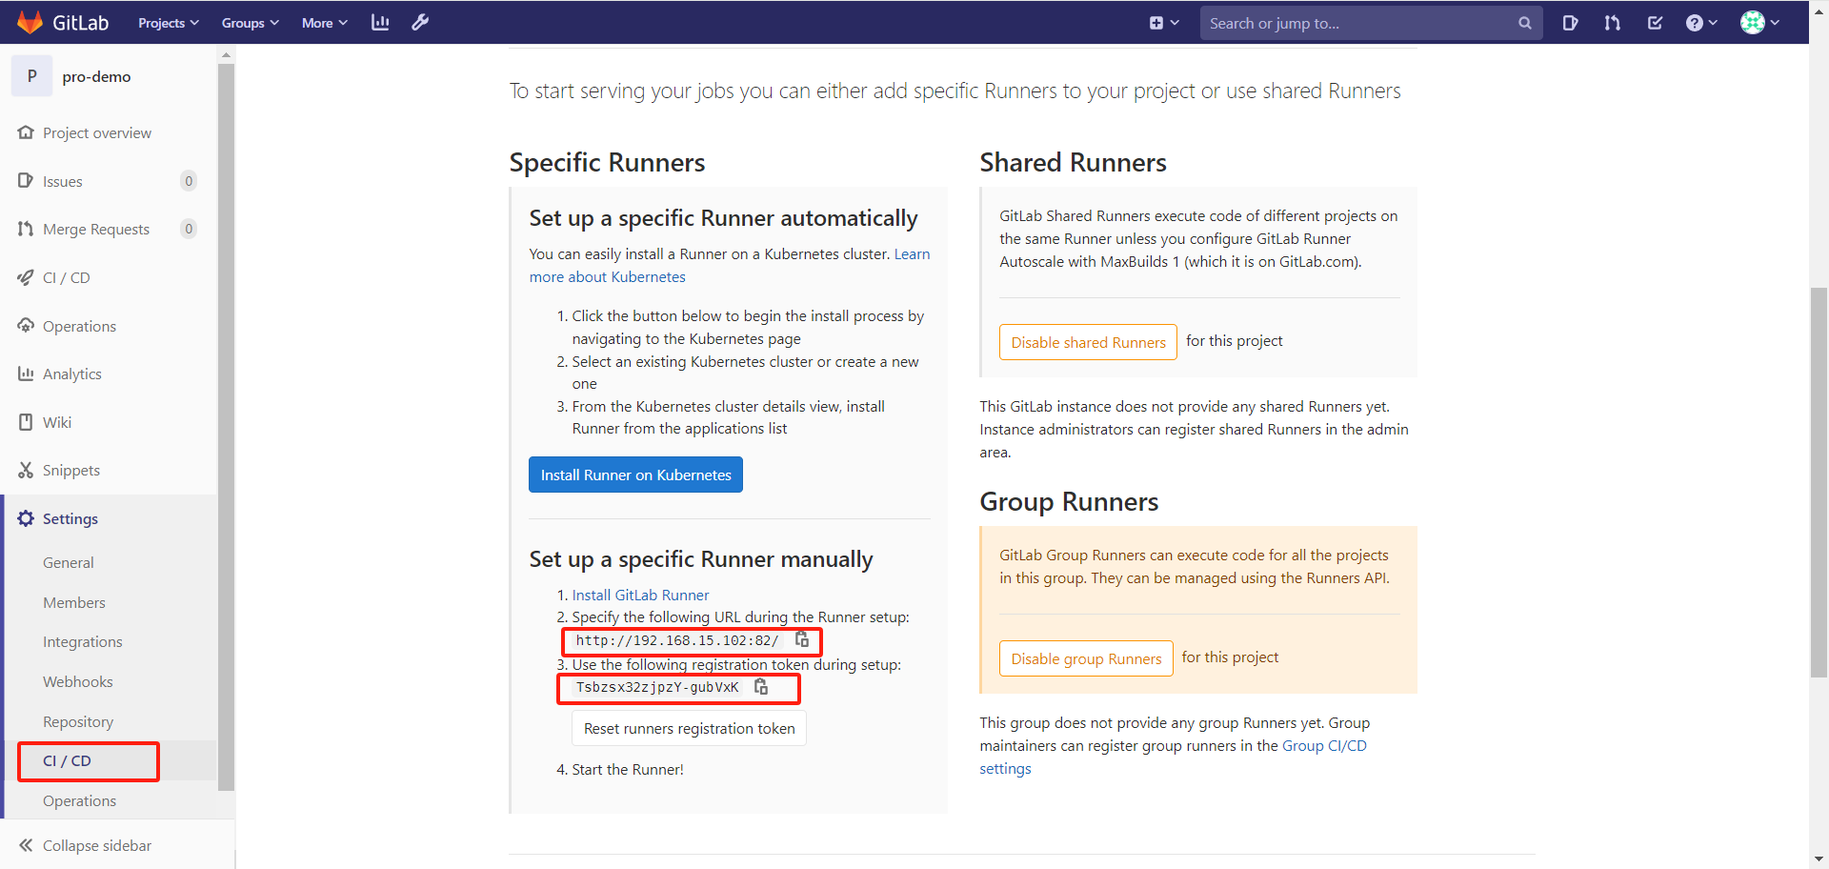Click Install Runner on Kubernetes

[x=635, y=475]
